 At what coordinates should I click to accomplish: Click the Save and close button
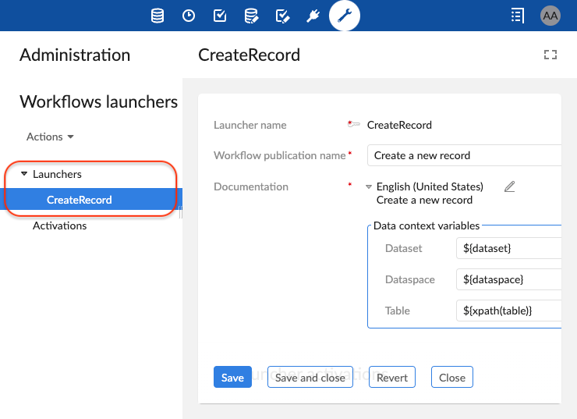310,378
